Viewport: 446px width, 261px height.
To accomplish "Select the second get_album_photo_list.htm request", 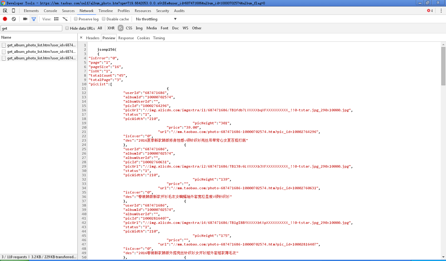I will (39, 52).
